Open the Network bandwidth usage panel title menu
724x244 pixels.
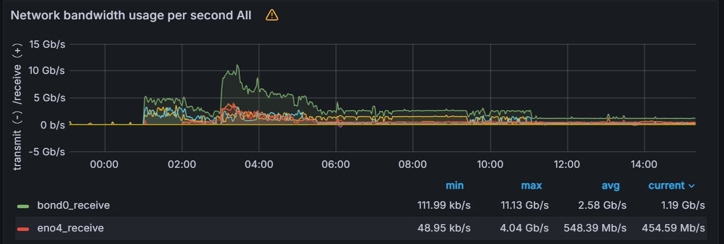(x=131, y=15)
